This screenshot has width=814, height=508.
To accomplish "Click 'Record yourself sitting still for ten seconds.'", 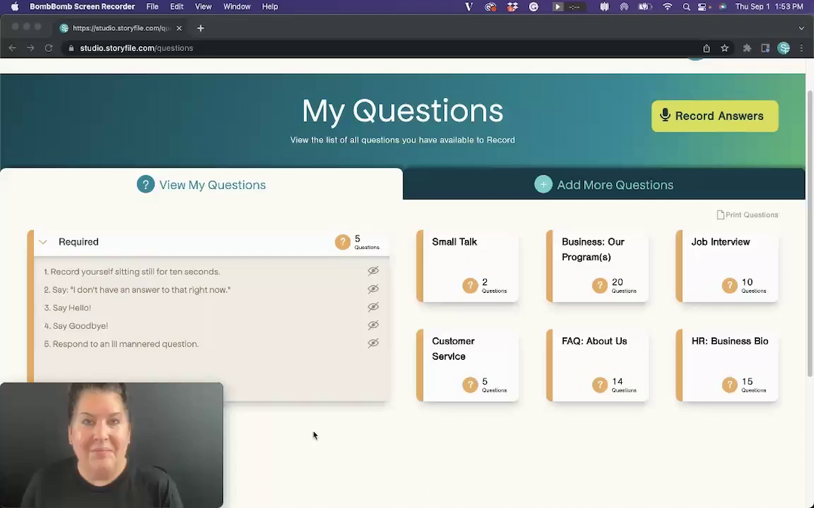I will tap(132, 272).
